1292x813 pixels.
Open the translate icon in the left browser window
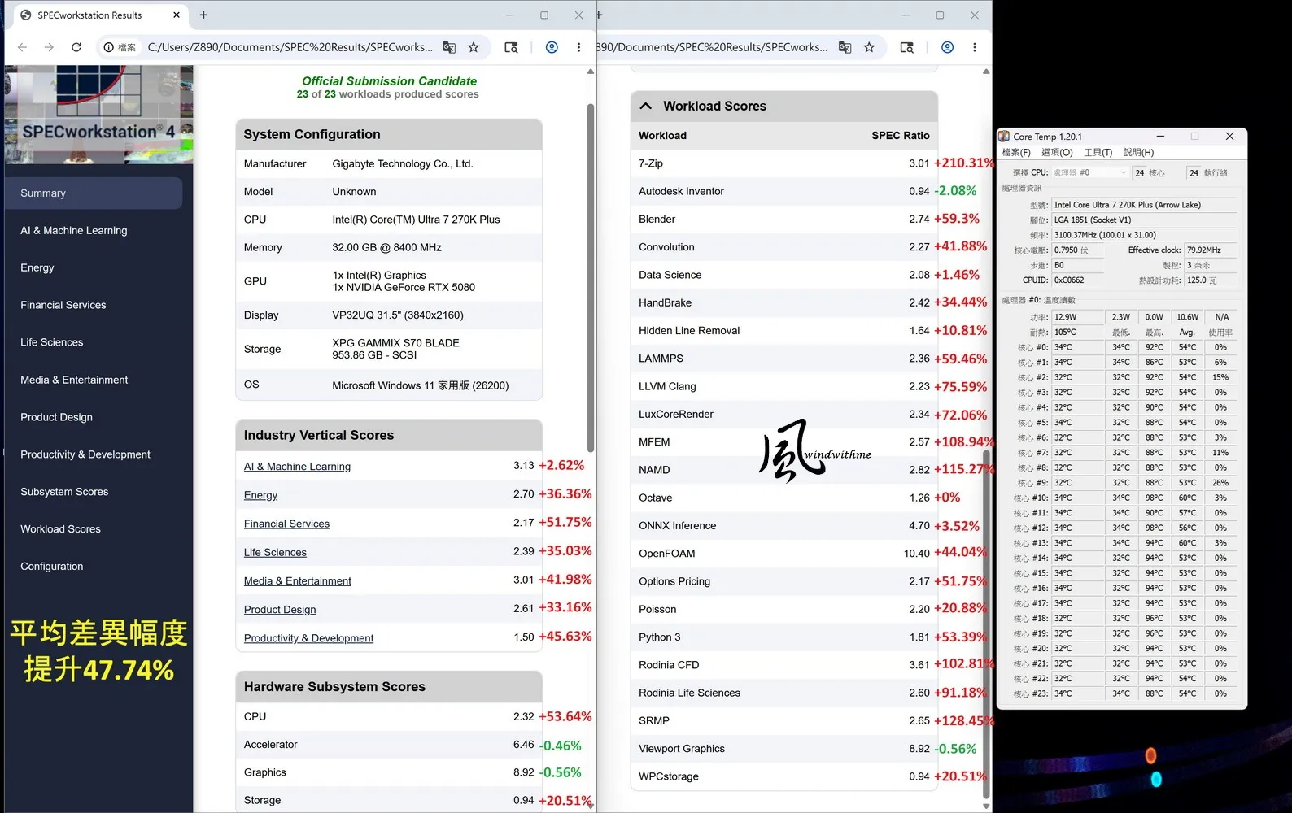pos(449,47)
